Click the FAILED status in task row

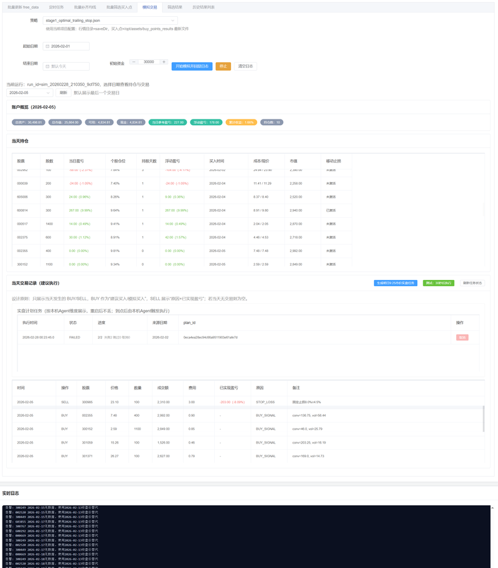[75, 338]
